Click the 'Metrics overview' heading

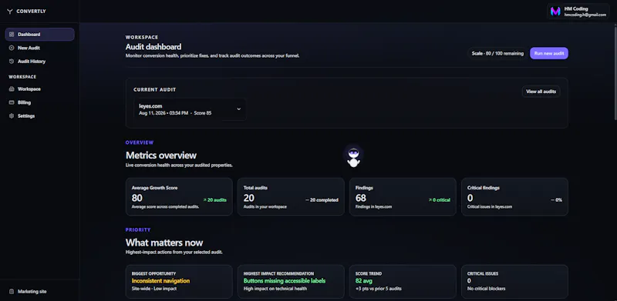pyautogui.click(x=161, y=156)
